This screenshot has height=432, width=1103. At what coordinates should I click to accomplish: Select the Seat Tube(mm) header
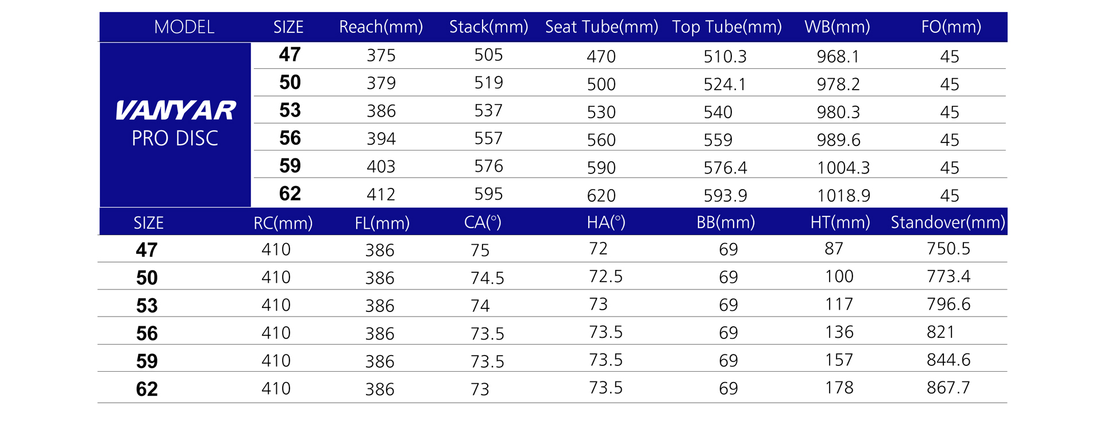pos(601,27)
